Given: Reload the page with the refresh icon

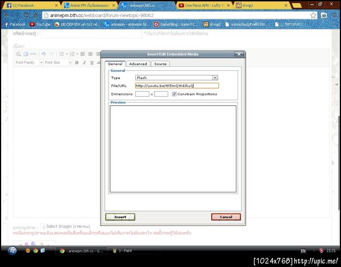Looking at the screenshot, I should coord(26,15).
